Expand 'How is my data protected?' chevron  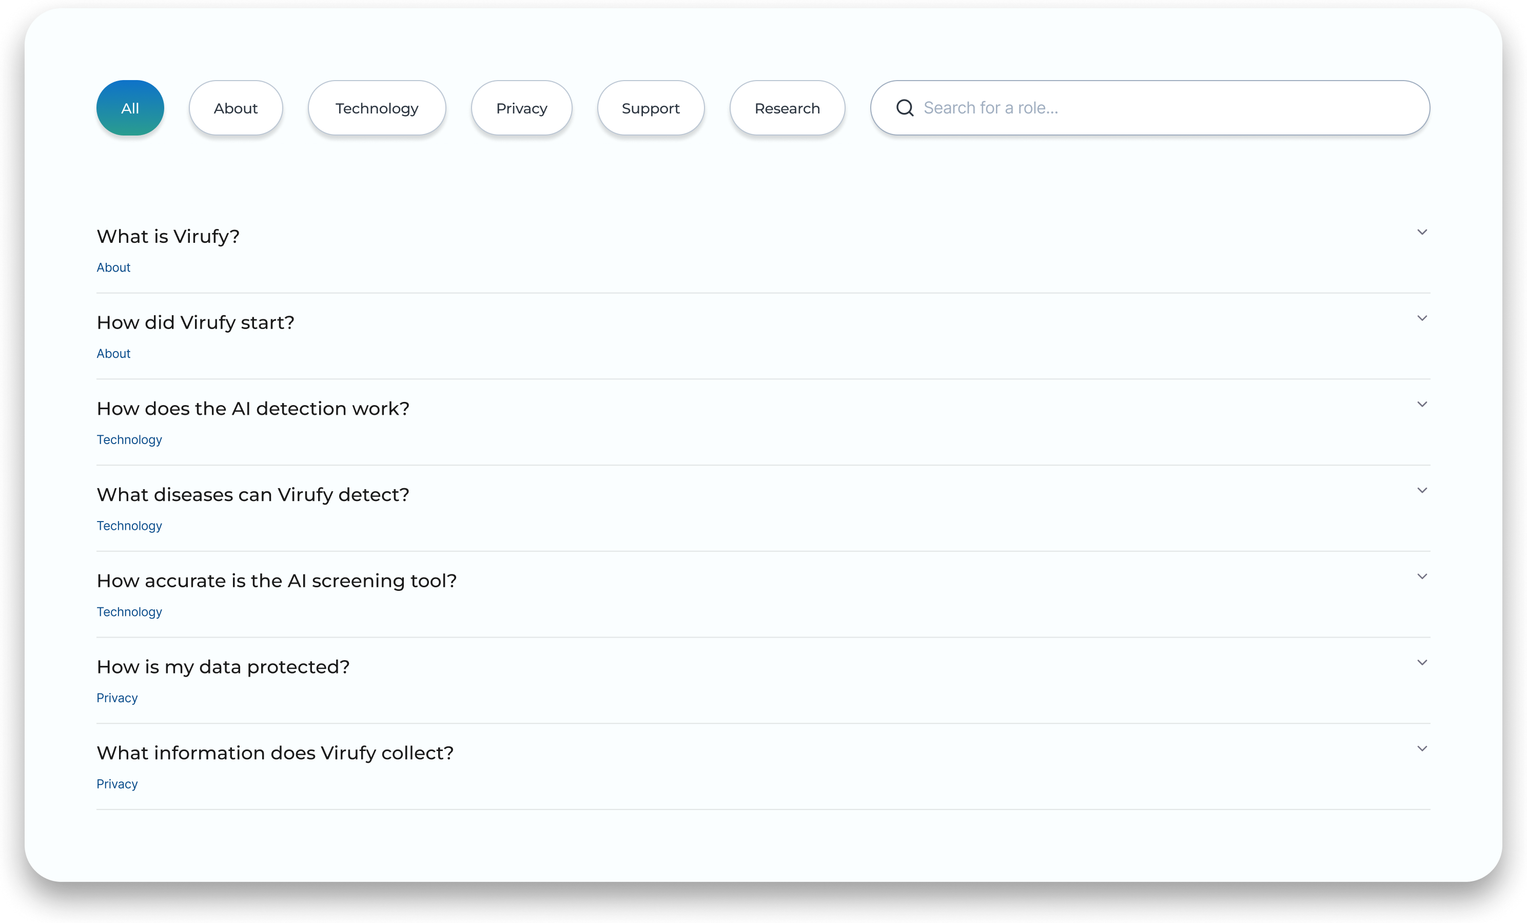(1422, 663)
